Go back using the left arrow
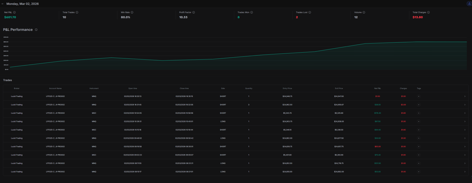Screen dimensions: 472x183 coord(3,4)
